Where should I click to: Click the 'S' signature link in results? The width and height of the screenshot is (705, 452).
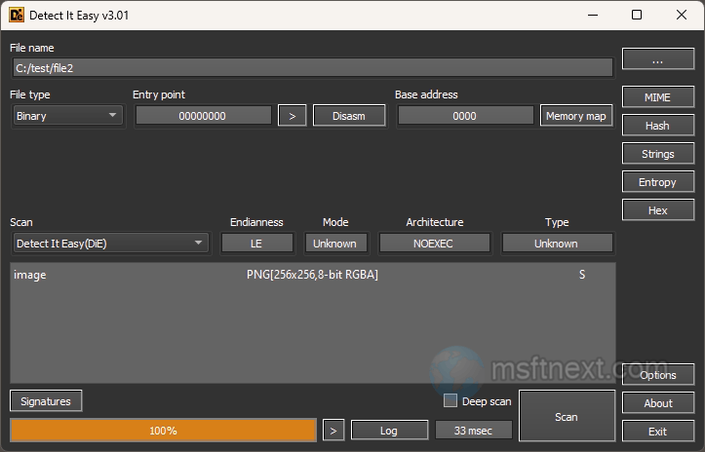click(582, 275)
